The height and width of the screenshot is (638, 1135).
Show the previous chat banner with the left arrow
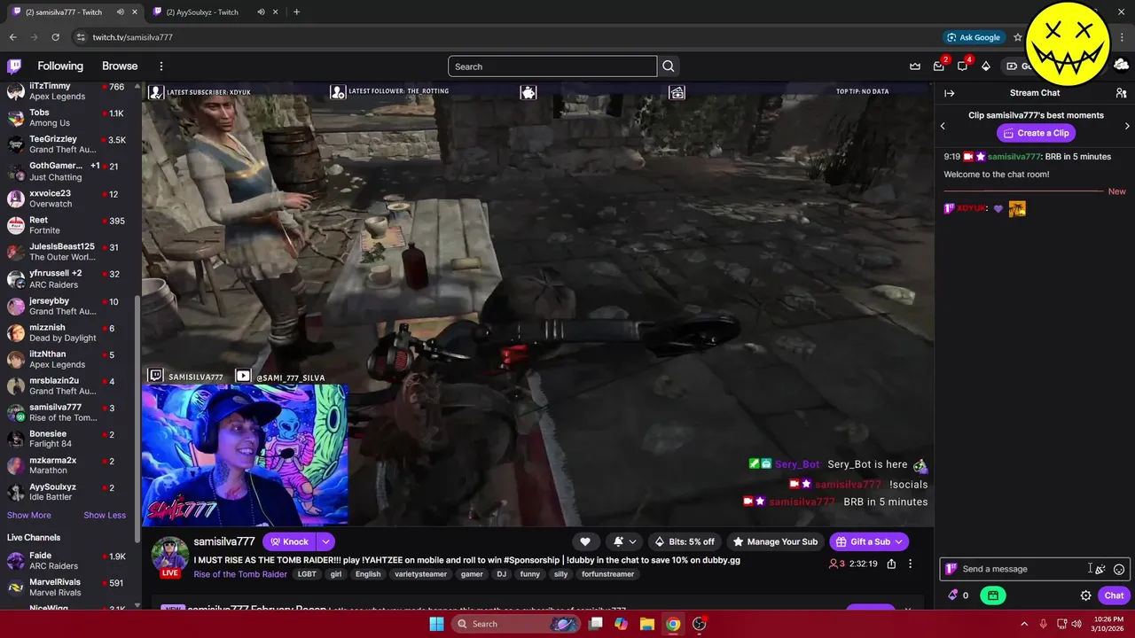(x=943, y=126)
